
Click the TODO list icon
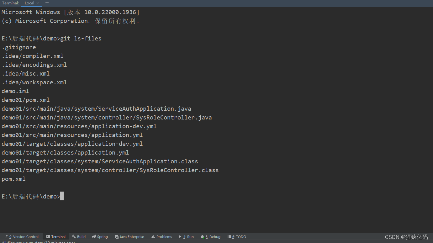[x=229, y=237]
